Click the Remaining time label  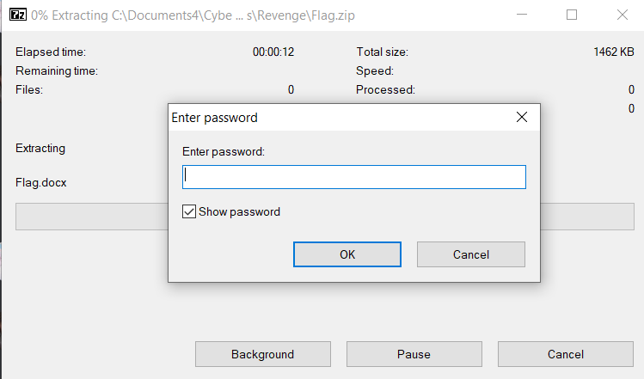(x=57, y=70)
